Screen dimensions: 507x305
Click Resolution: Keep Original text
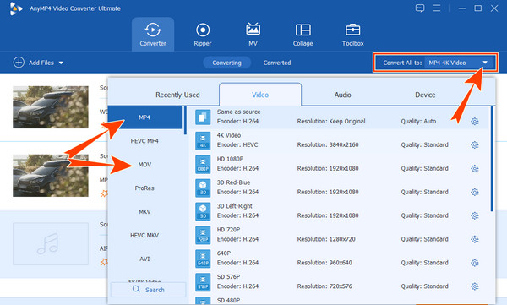click(331, 122)
